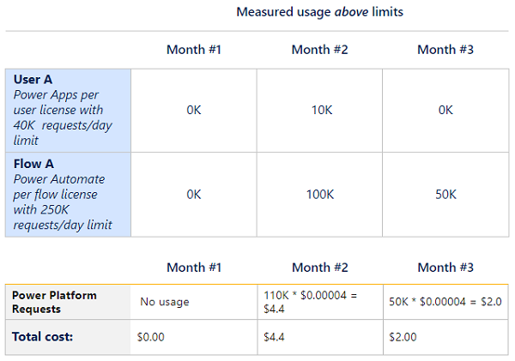Click the "Measured usage above limits" title
This screenshot has height=361, width=515.
pyautogui.click(x=319, y=12)
